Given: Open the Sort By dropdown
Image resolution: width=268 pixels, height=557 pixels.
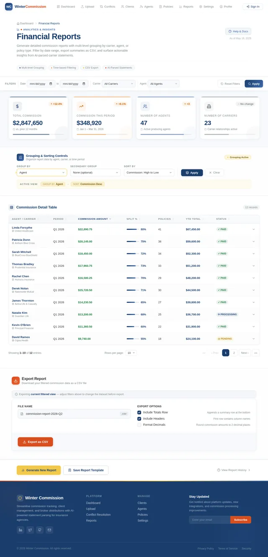Looking at the screenshot, I should (x=149, y=172).
